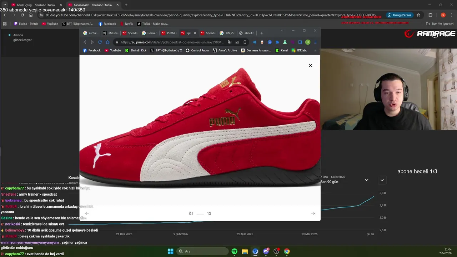The height and width of the screenshot is (257, 457).
Task: Open 'IDRlabs' bookmark
Action: [299, 50]
